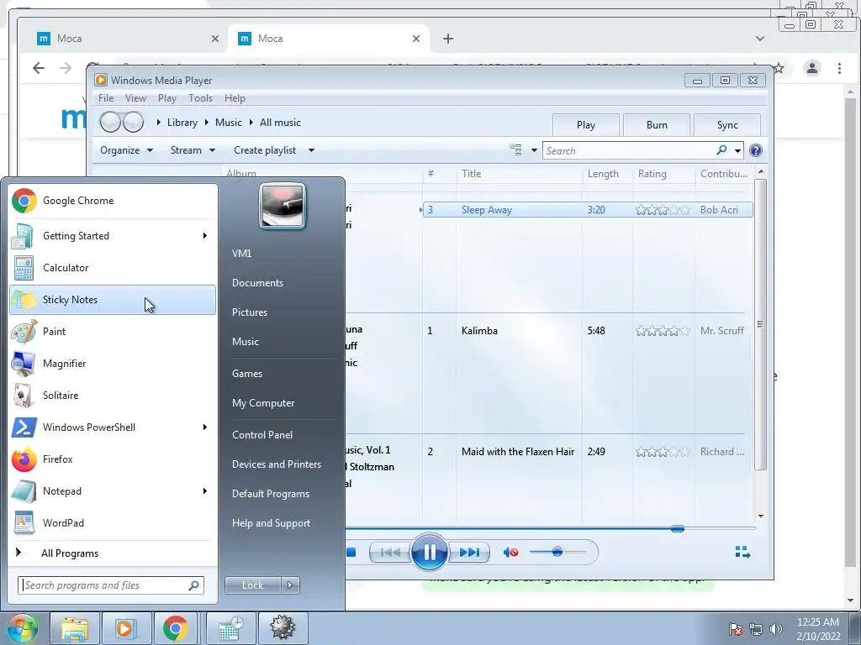Bookmark page with Chrome star icon
861x645 pixels.
(779, 68)
